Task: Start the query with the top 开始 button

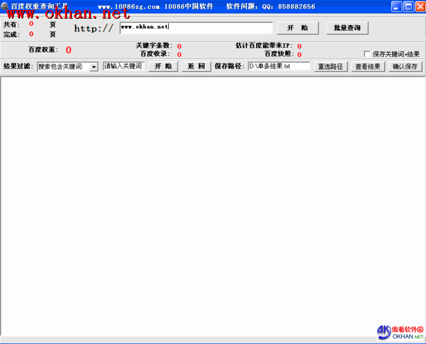Action: click(x=298, y=28)
